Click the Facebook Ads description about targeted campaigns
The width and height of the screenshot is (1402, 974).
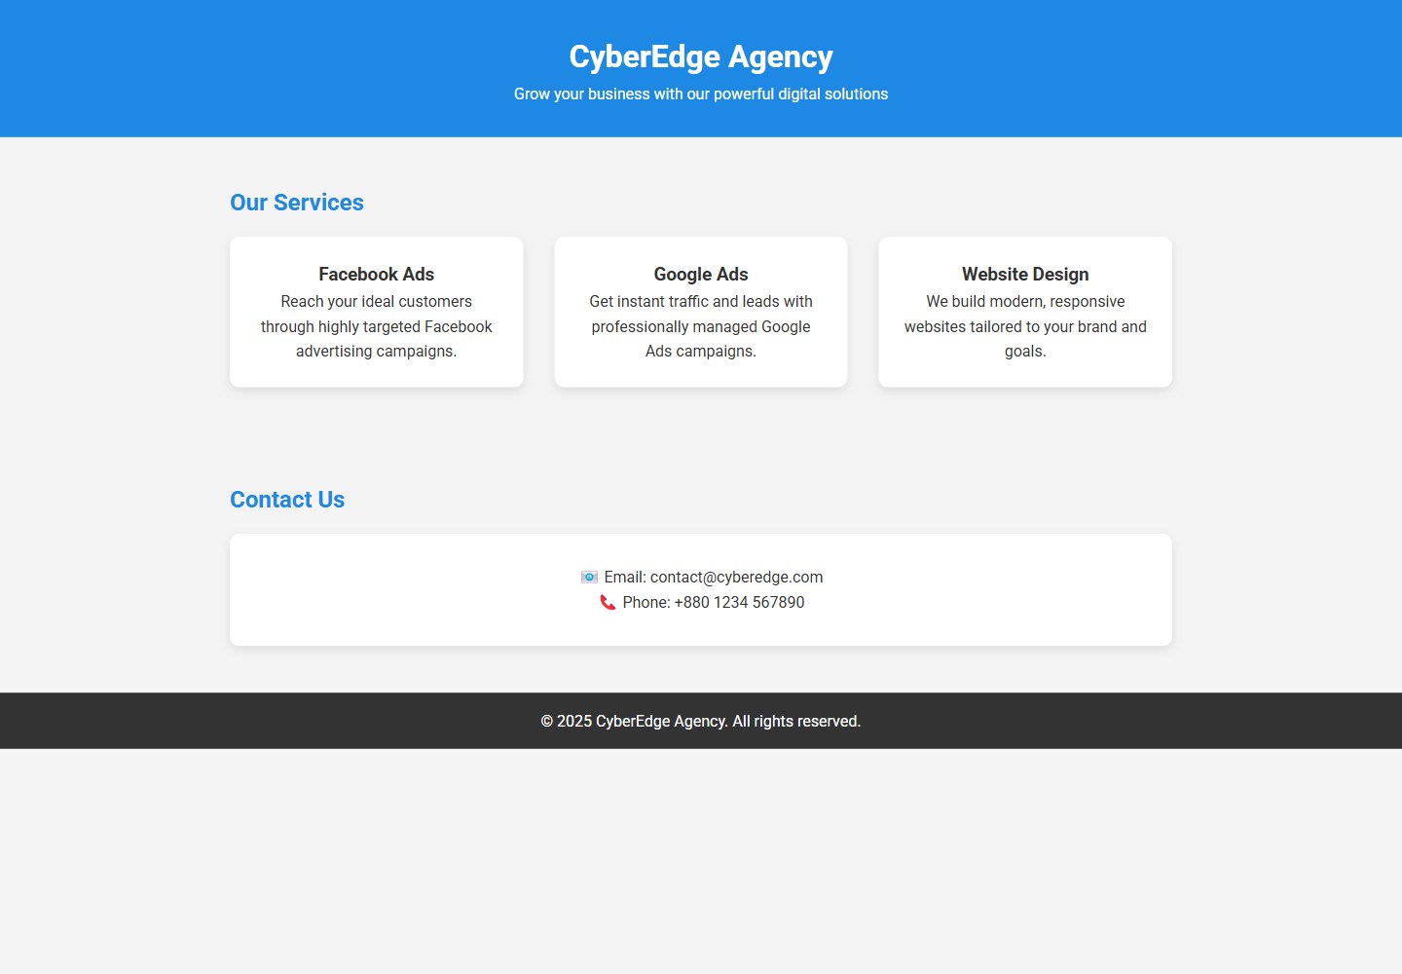tap(377, 326)
